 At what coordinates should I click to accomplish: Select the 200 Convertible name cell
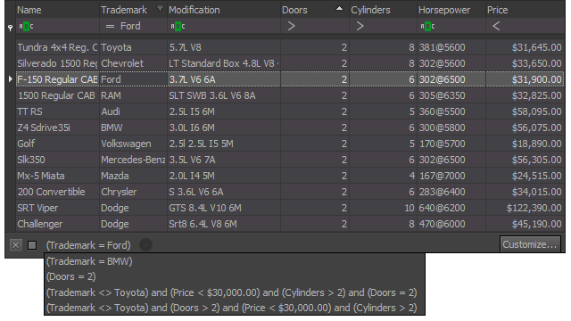57,192
